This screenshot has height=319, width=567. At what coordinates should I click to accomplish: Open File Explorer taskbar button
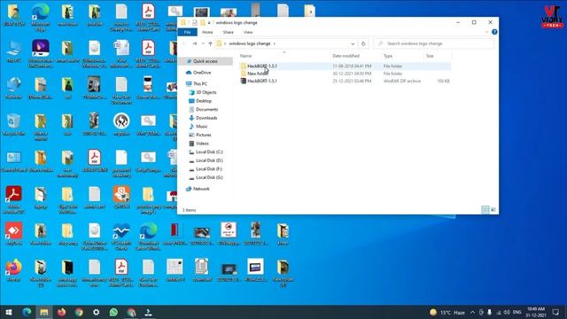coord(43,312)
